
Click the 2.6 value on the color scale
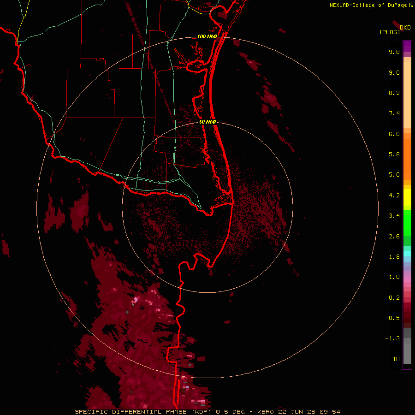point(394,237)
